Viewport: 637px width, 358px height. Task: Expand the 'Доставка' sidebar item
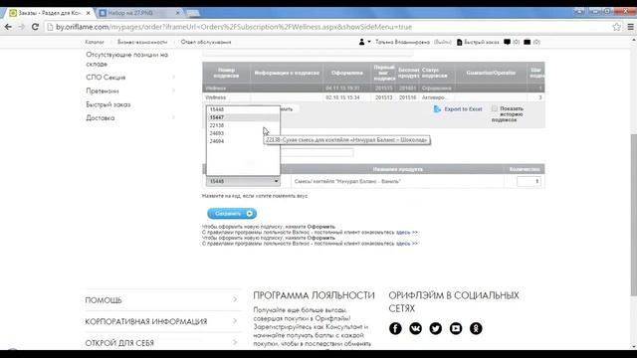click(x=173, y=117)
